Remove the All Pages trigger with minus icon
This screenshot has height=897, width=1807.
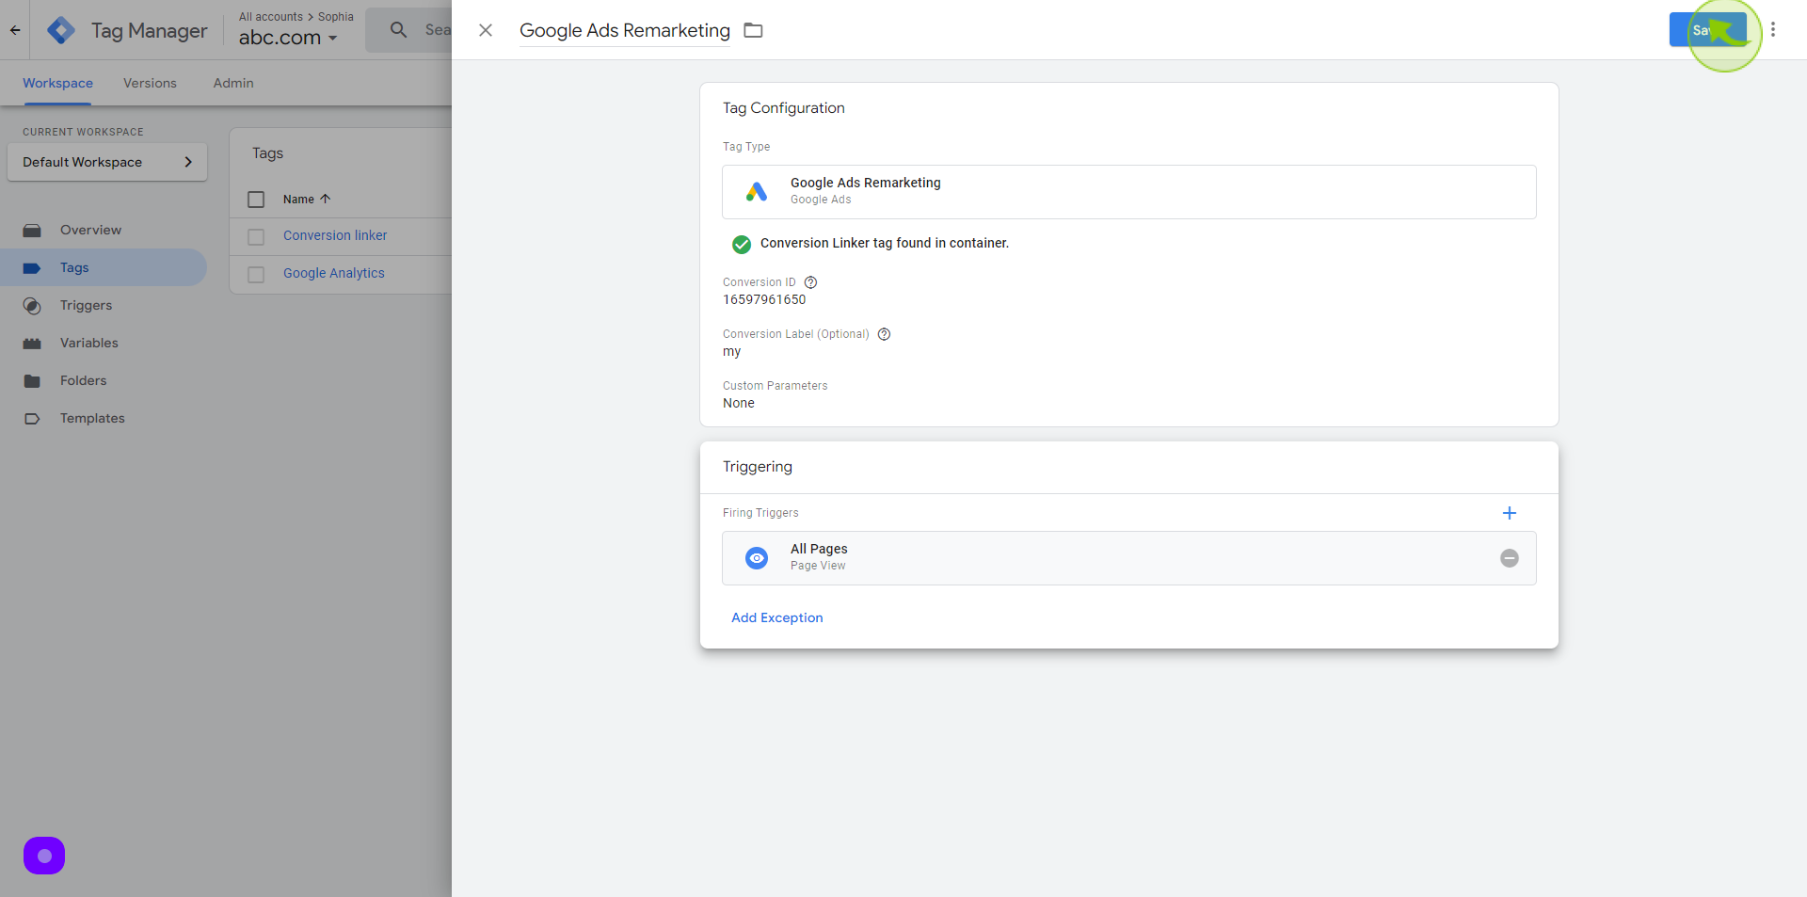point(1510,558)
